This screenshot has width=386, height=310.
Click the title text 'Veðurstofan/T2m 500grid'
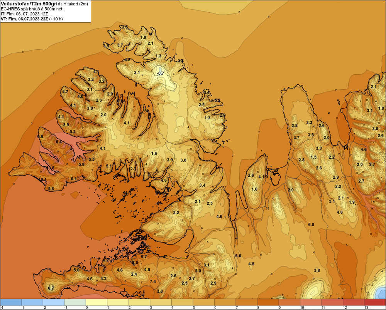click(31, 4)
